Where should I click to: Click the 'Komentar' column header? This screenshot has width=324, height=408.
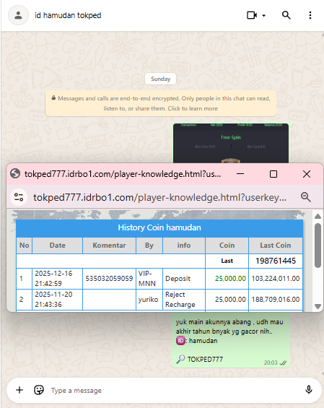pos(109,246)
